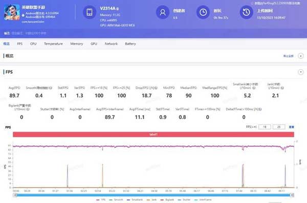The width and height of the screenshot is (307, 203).
Task: Click the reset link beside FPS thresholds
Action: tap(291, 127)
